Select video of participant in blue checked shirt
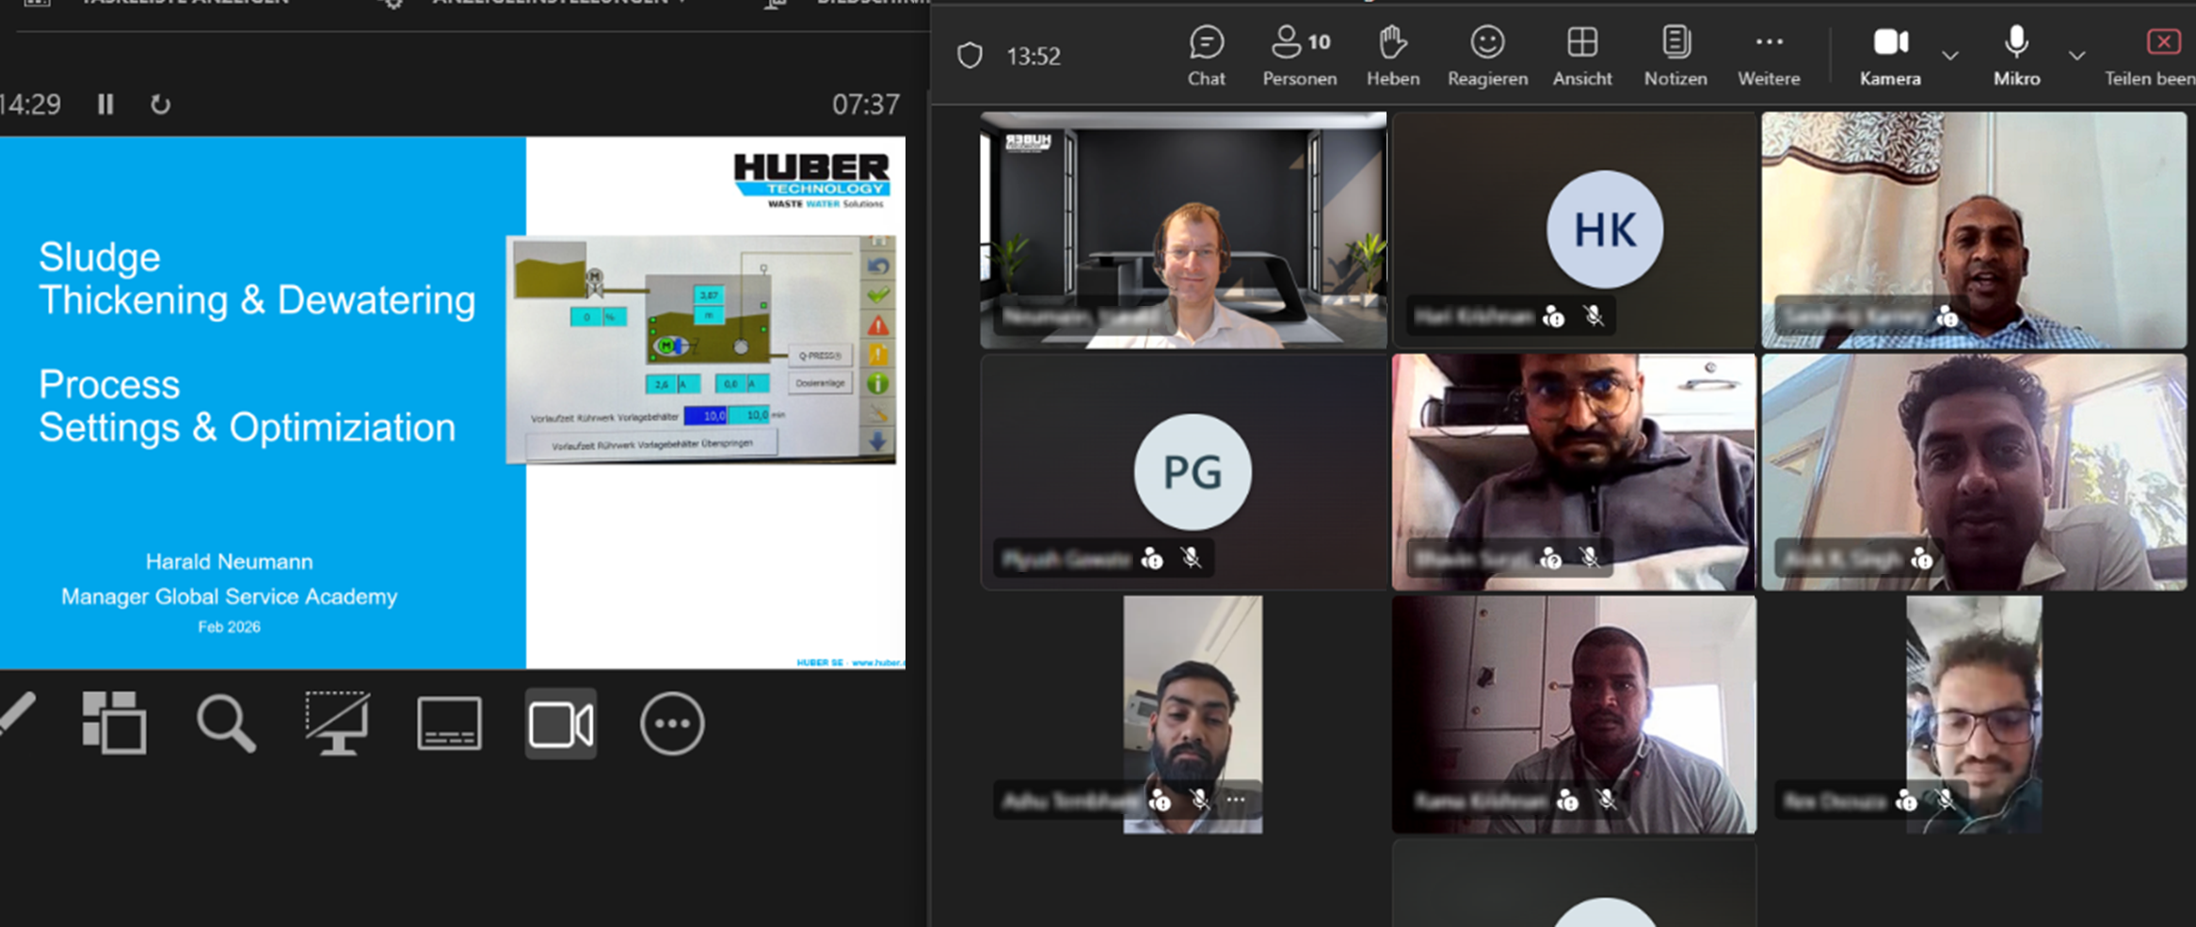The width and height of the screenshot is (2196, 927). (x=1974, y=231)
